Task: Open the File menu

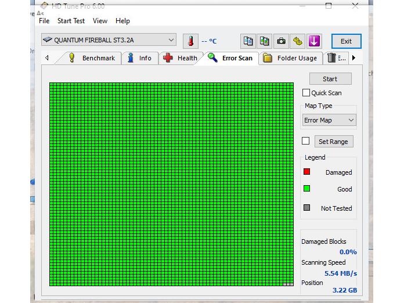Action: click(x=44, y=21)
